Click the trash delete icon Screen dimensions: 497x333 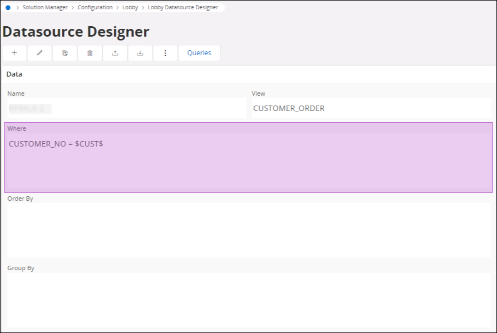coord(90,53)
